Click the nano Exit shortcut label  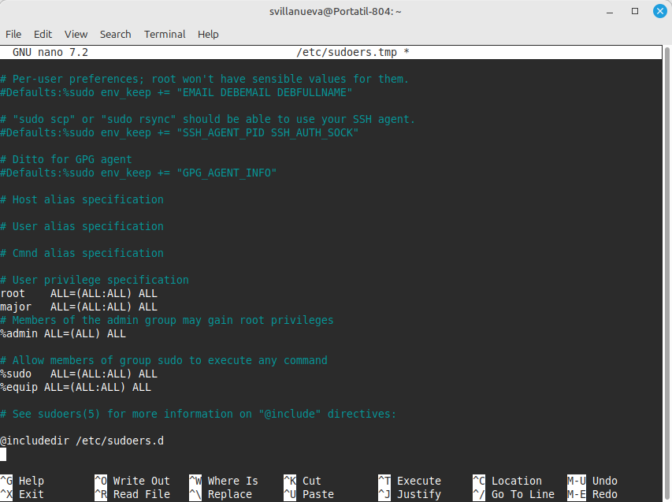[x=32, y=494]
